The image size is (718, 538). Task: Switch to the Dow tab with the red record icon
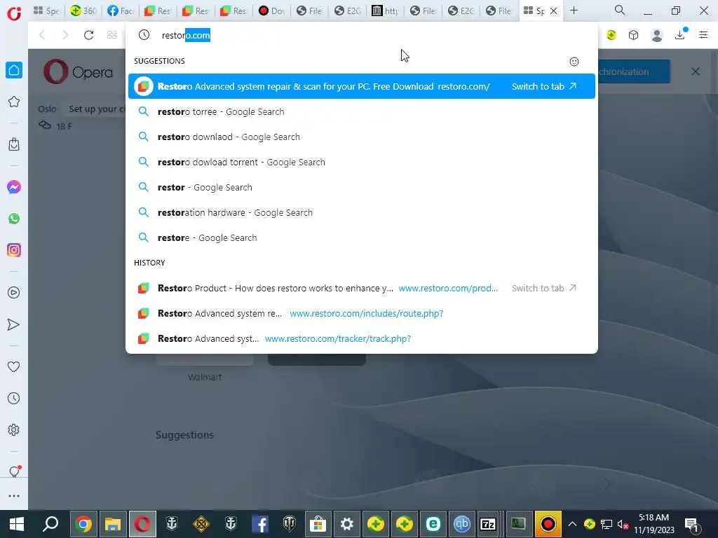tap(271, 11)
